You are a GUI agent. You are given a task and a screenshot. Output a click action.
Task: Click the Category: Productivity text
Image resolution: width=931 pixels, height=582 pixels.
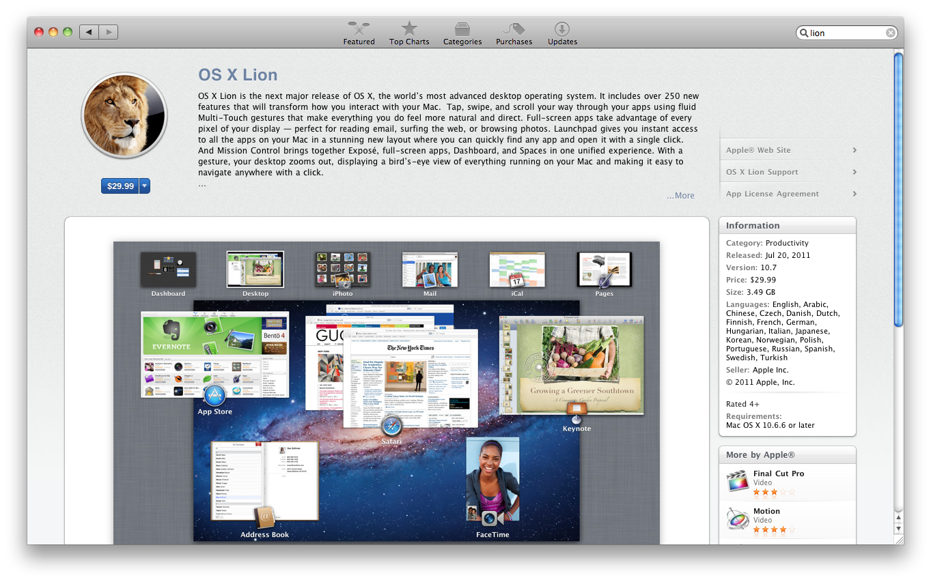(x=767, y=243)
